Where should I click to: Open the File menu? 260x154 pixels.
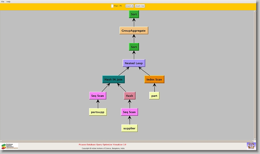click(3, 2)
